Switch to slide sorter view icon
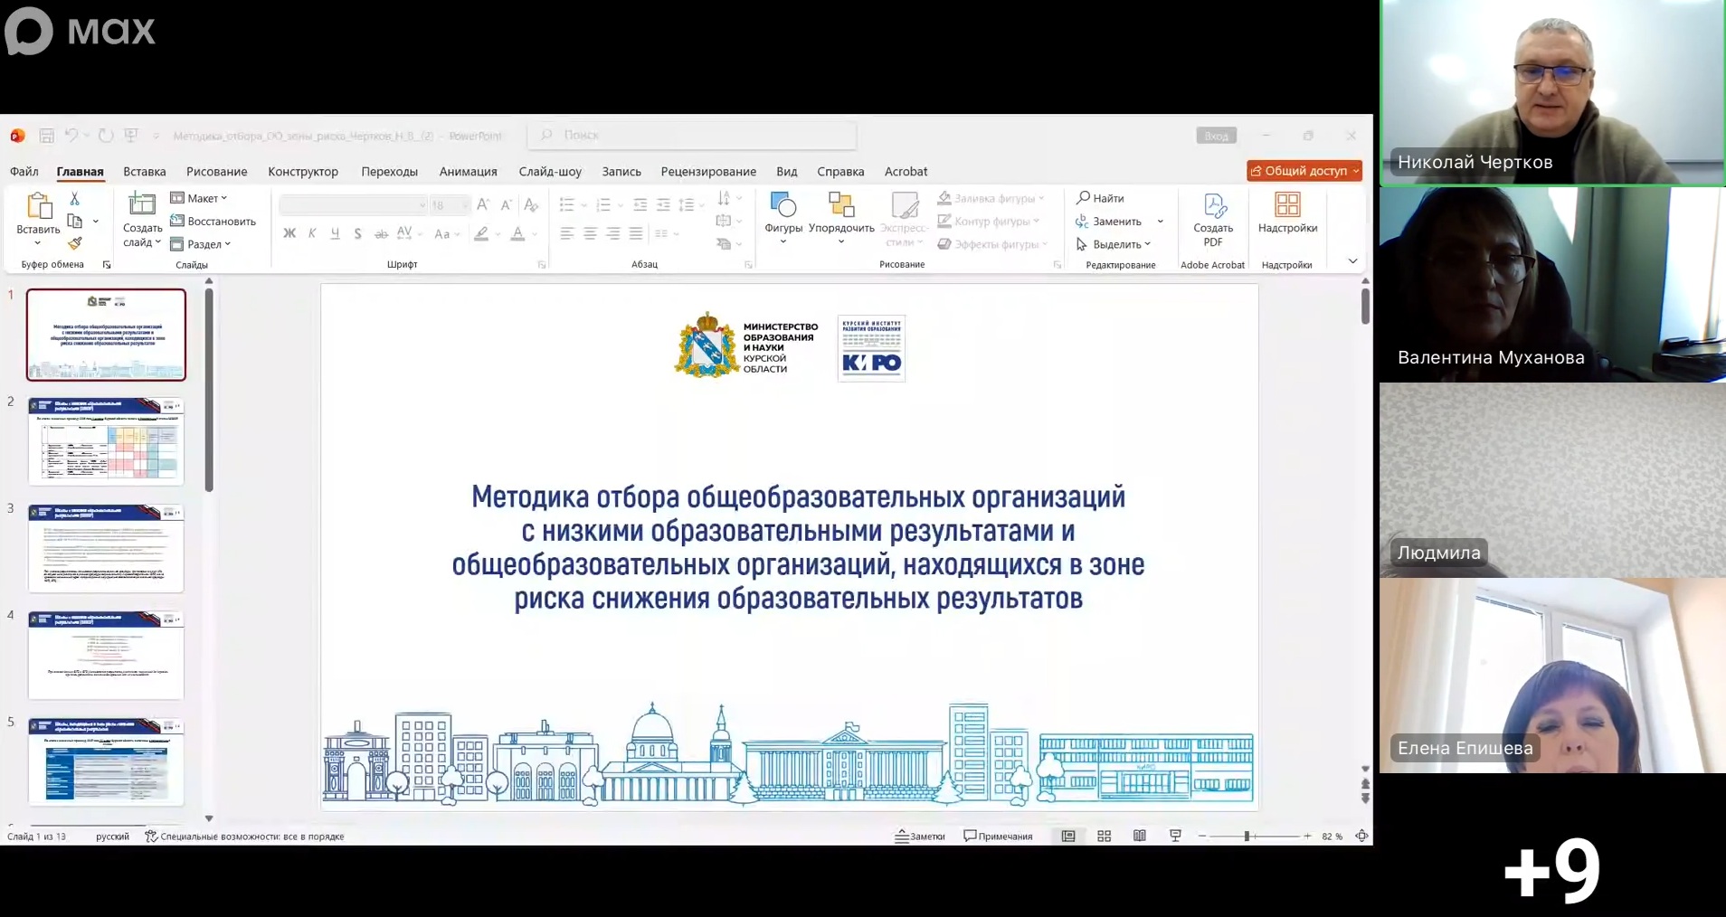Screen dimensions: 1726x917 point(1104,837)
